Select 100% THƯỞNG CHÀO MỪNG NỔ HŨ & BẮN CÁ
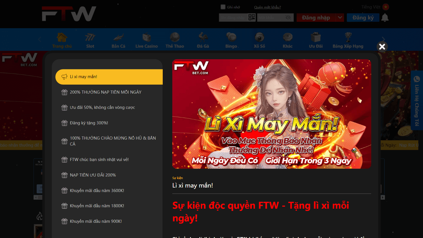Image resolution: width=423 pixels, height=238 pixels. [109, 141]
